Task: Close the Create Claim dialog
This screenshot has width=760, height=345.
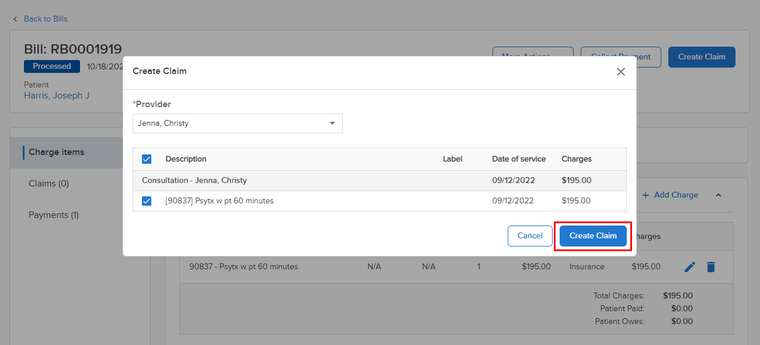Action: point(621,72)
